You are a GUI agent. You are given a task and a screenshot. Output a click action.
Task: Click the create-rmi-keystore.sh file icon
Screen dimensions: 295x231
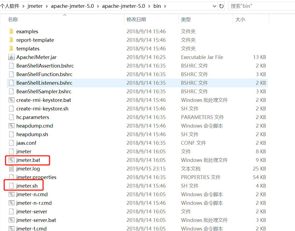[x=11, y=109]
